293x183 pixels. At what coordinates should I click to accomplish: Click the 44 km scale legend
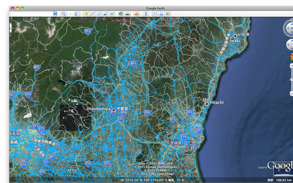(72, 170)
